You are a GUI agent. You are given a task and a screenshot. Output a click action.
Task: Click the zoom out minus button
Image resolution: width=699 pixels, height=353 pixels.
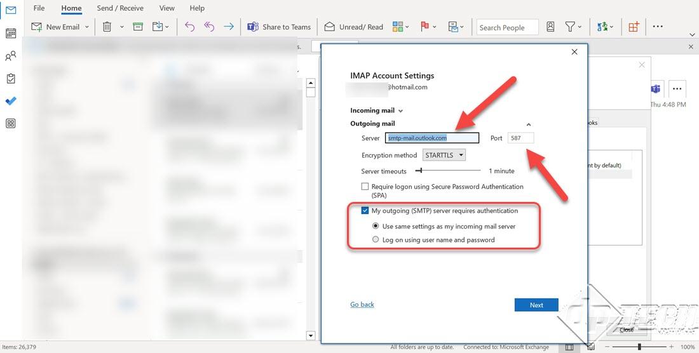[x=608, y=347]
